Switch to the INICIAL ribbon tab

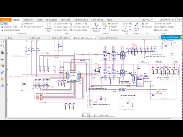(x=17, y=20)
